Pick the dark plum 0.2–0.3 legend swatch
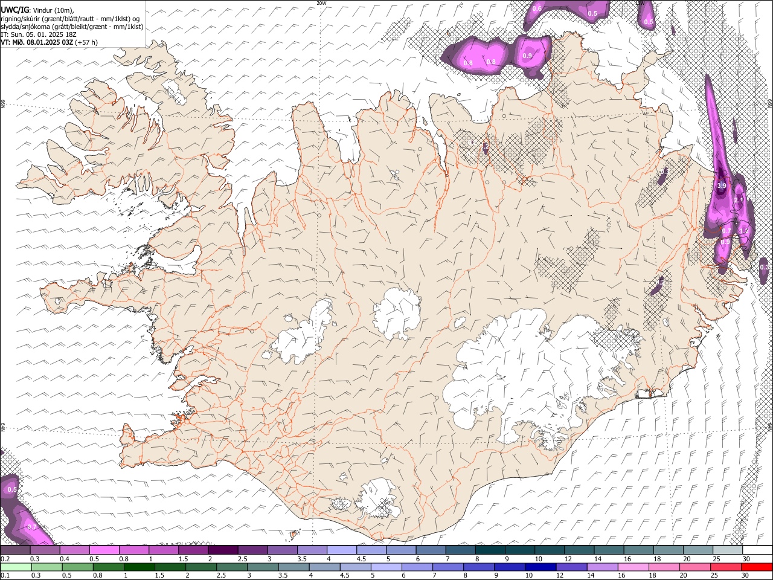The image size is (773, 580). pyautogui.click(x=15, y=550)
